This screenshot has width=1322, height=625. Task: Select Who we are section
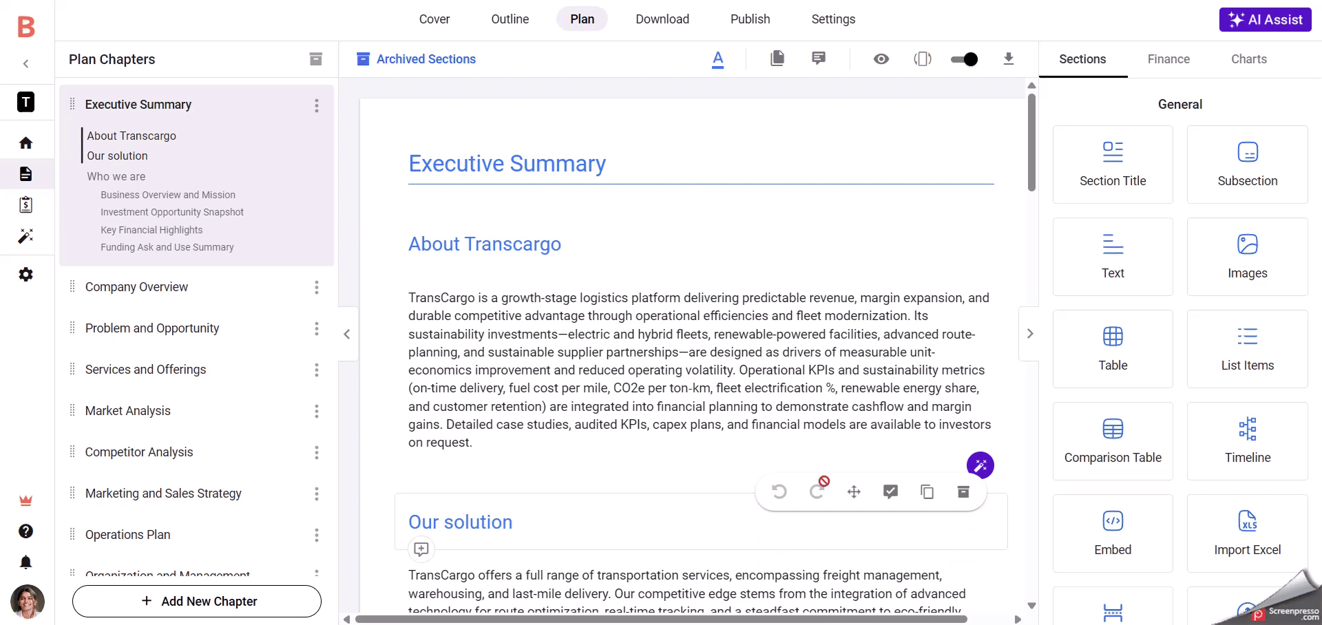click(x=116, y=176)
